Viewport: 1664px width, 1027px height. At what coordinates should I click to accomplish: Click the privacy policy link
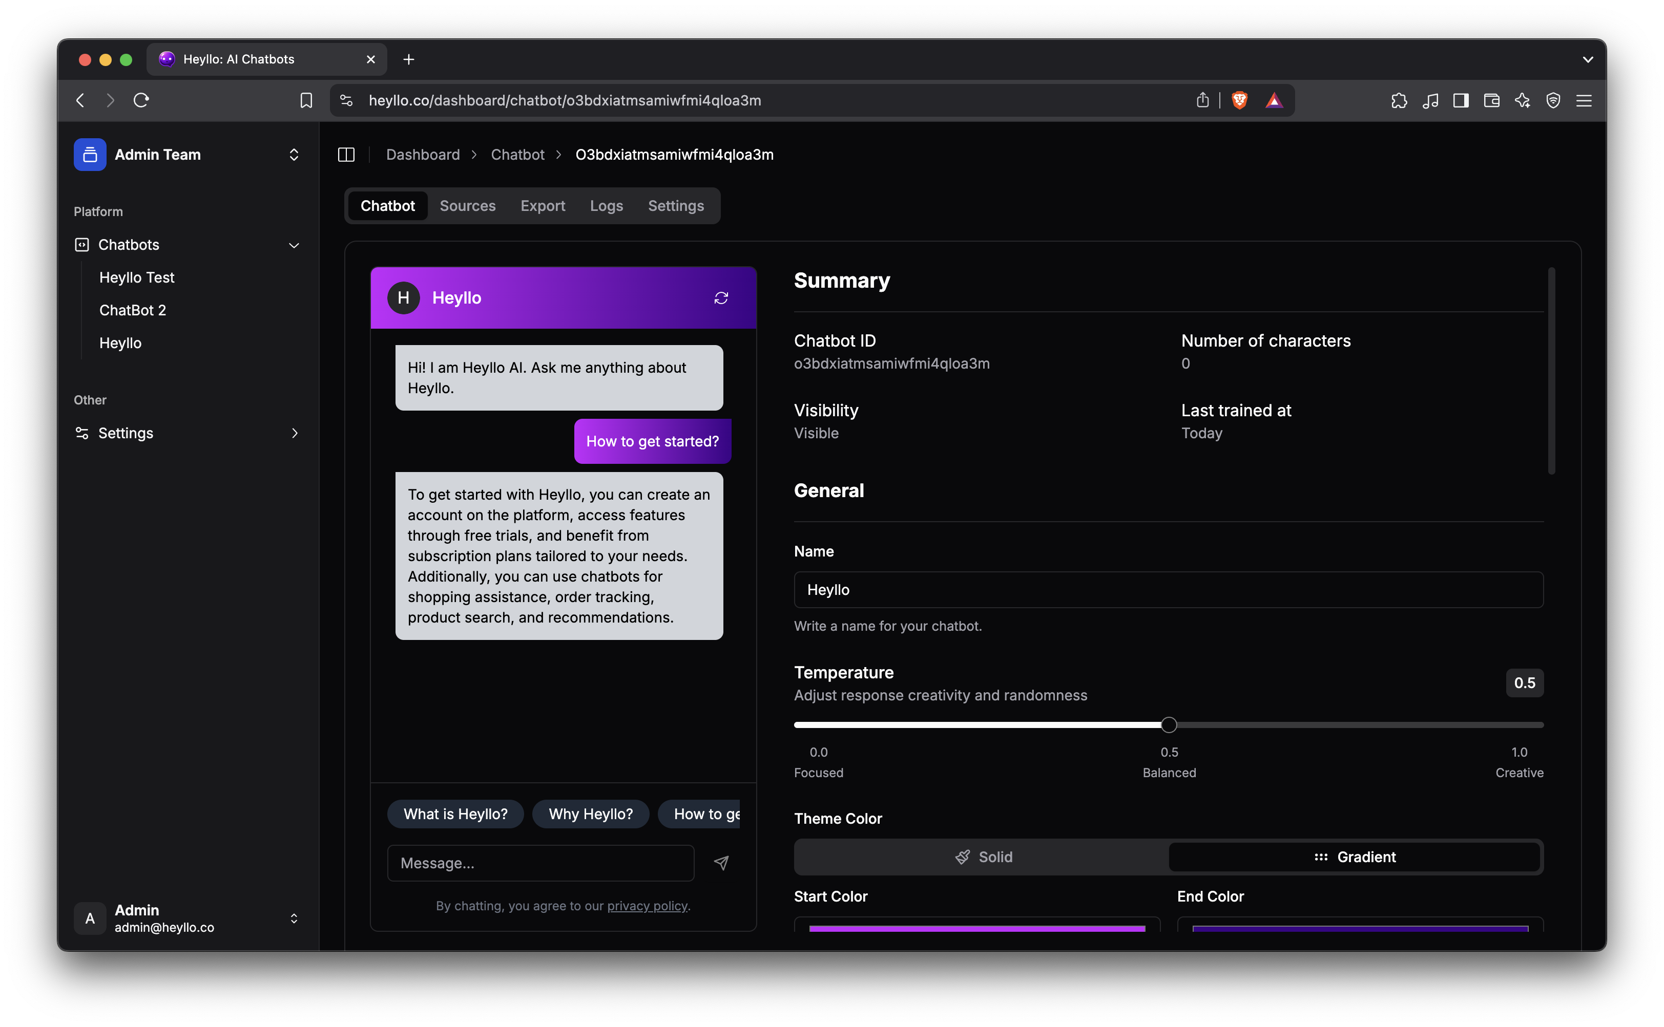(647, 906)
